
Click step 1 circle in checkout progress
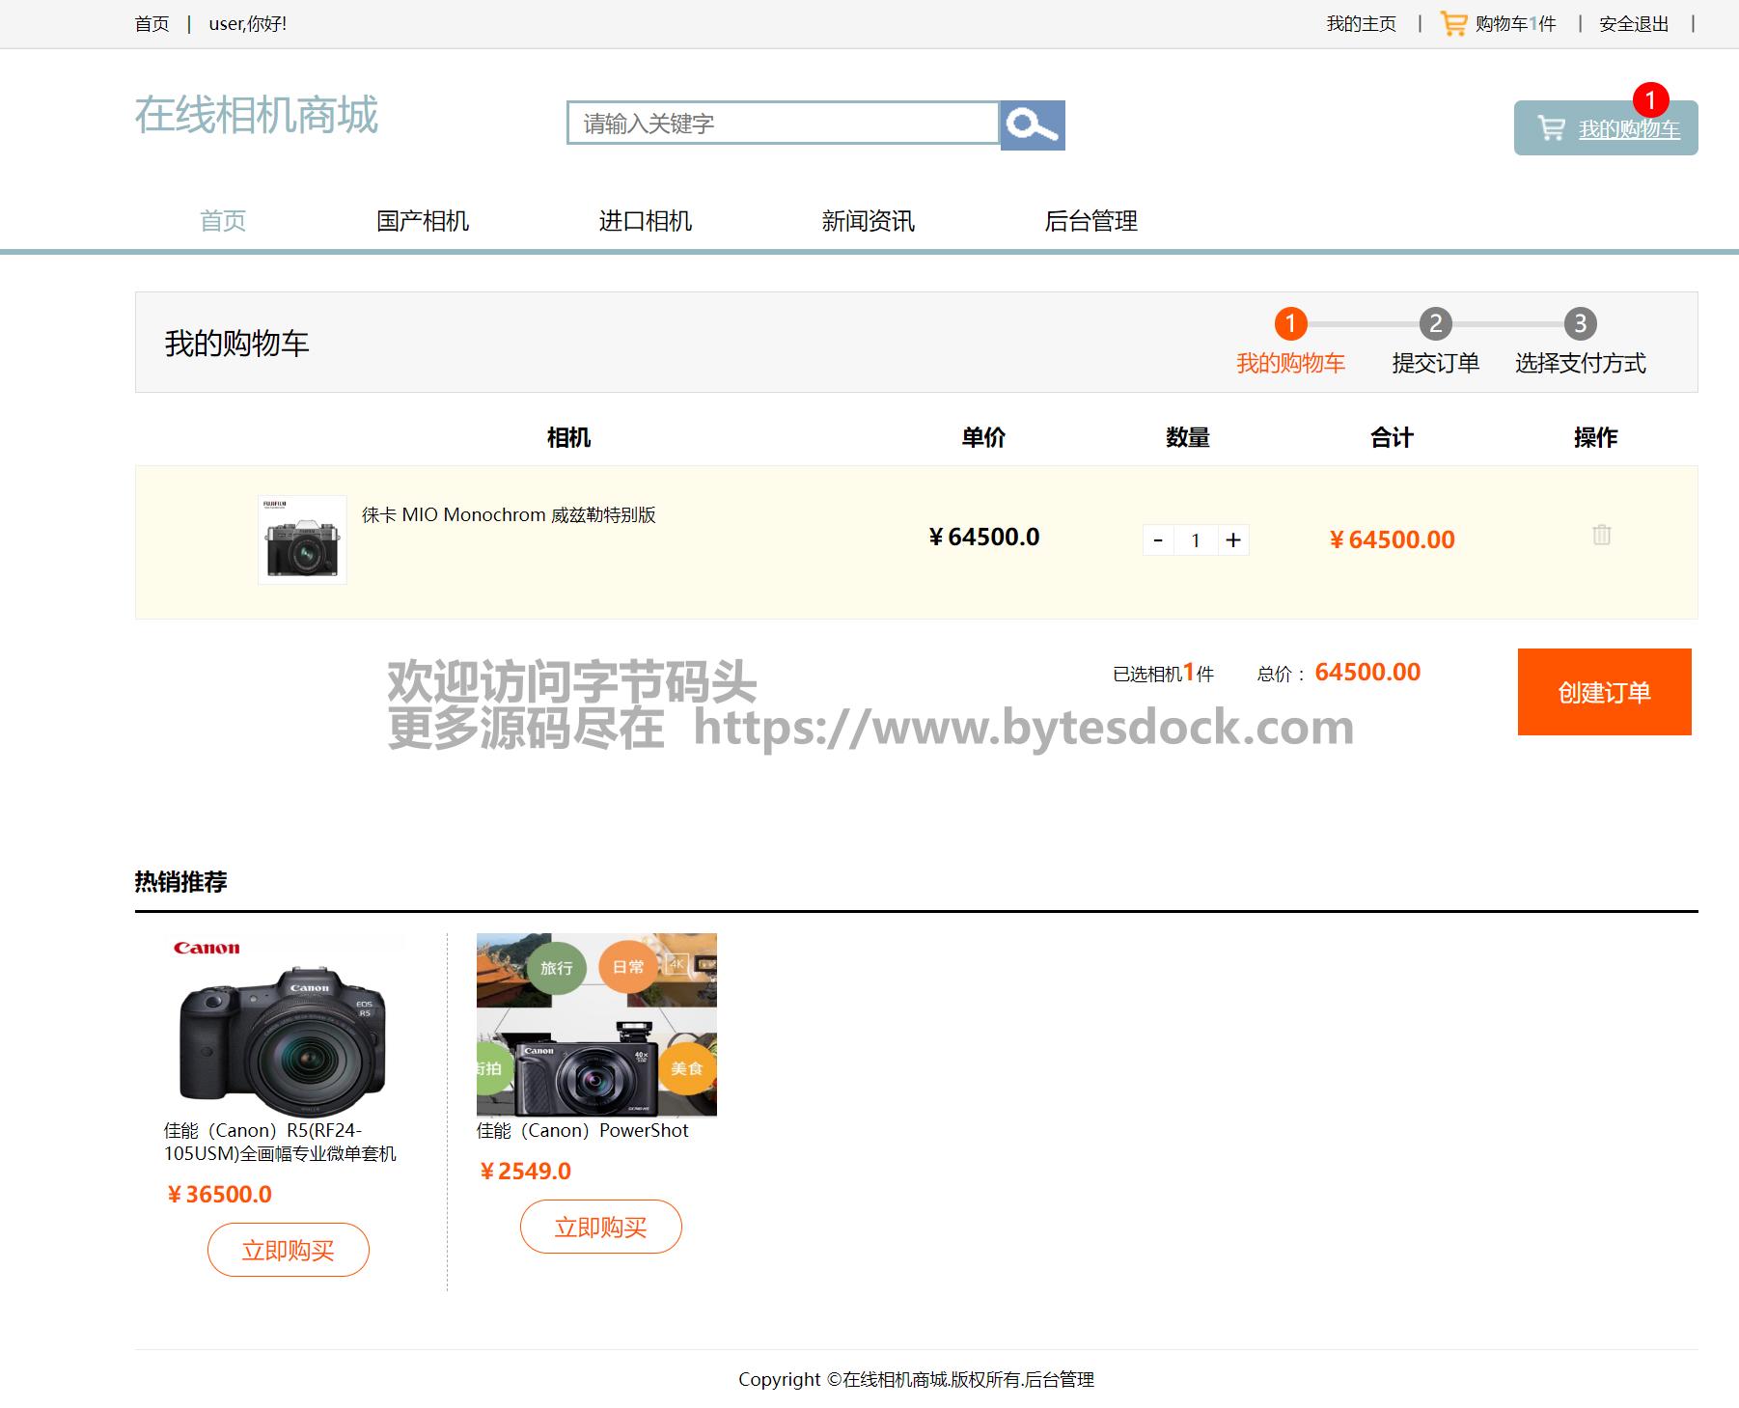(1290, 323)
